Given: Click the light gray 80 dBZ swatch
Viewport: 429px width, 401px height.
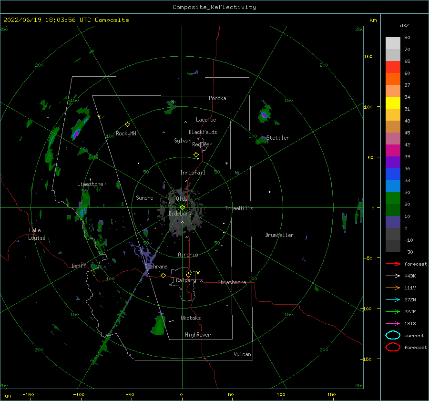Looking at the screenshot, I should click(x=393, y=43).
